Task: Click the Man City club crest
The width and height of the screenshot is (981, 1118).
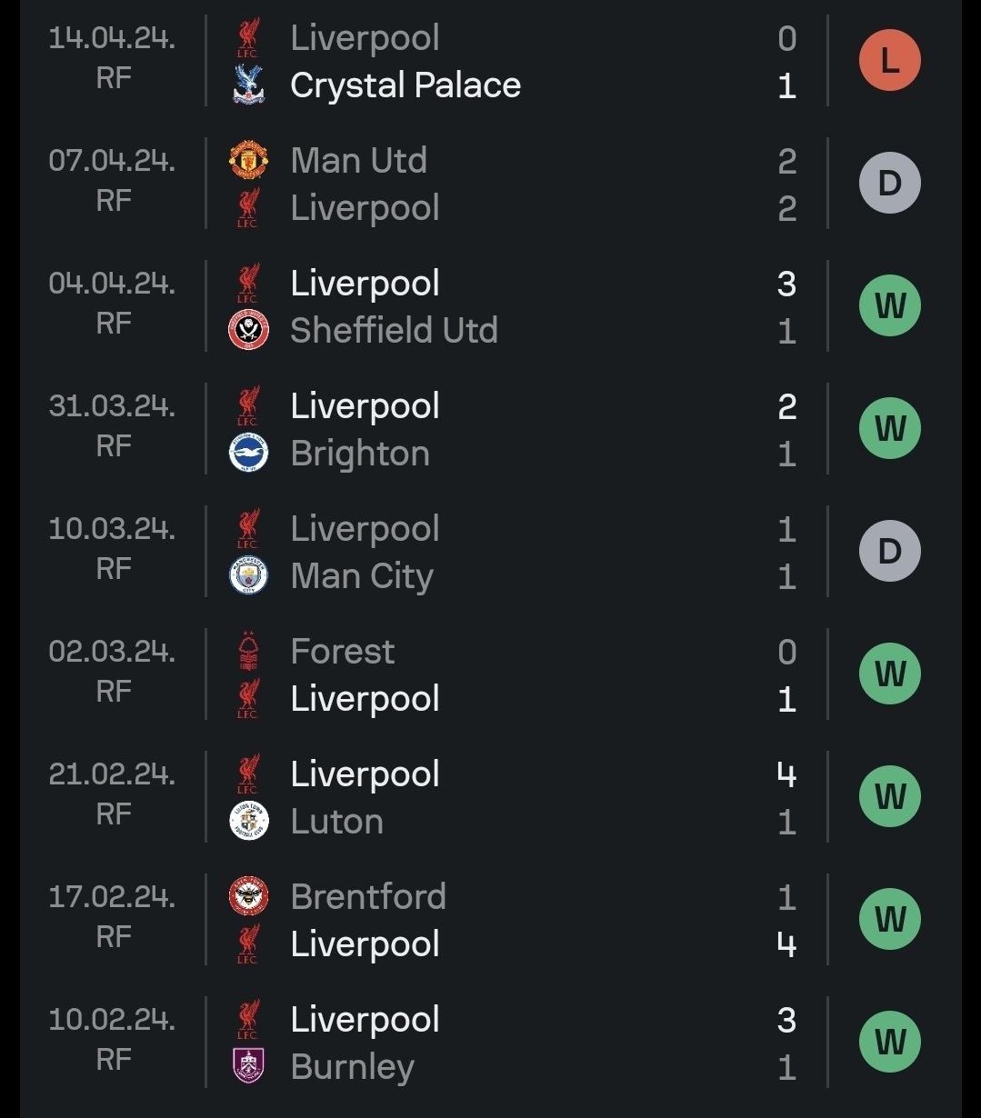Action: click(248, 576)
